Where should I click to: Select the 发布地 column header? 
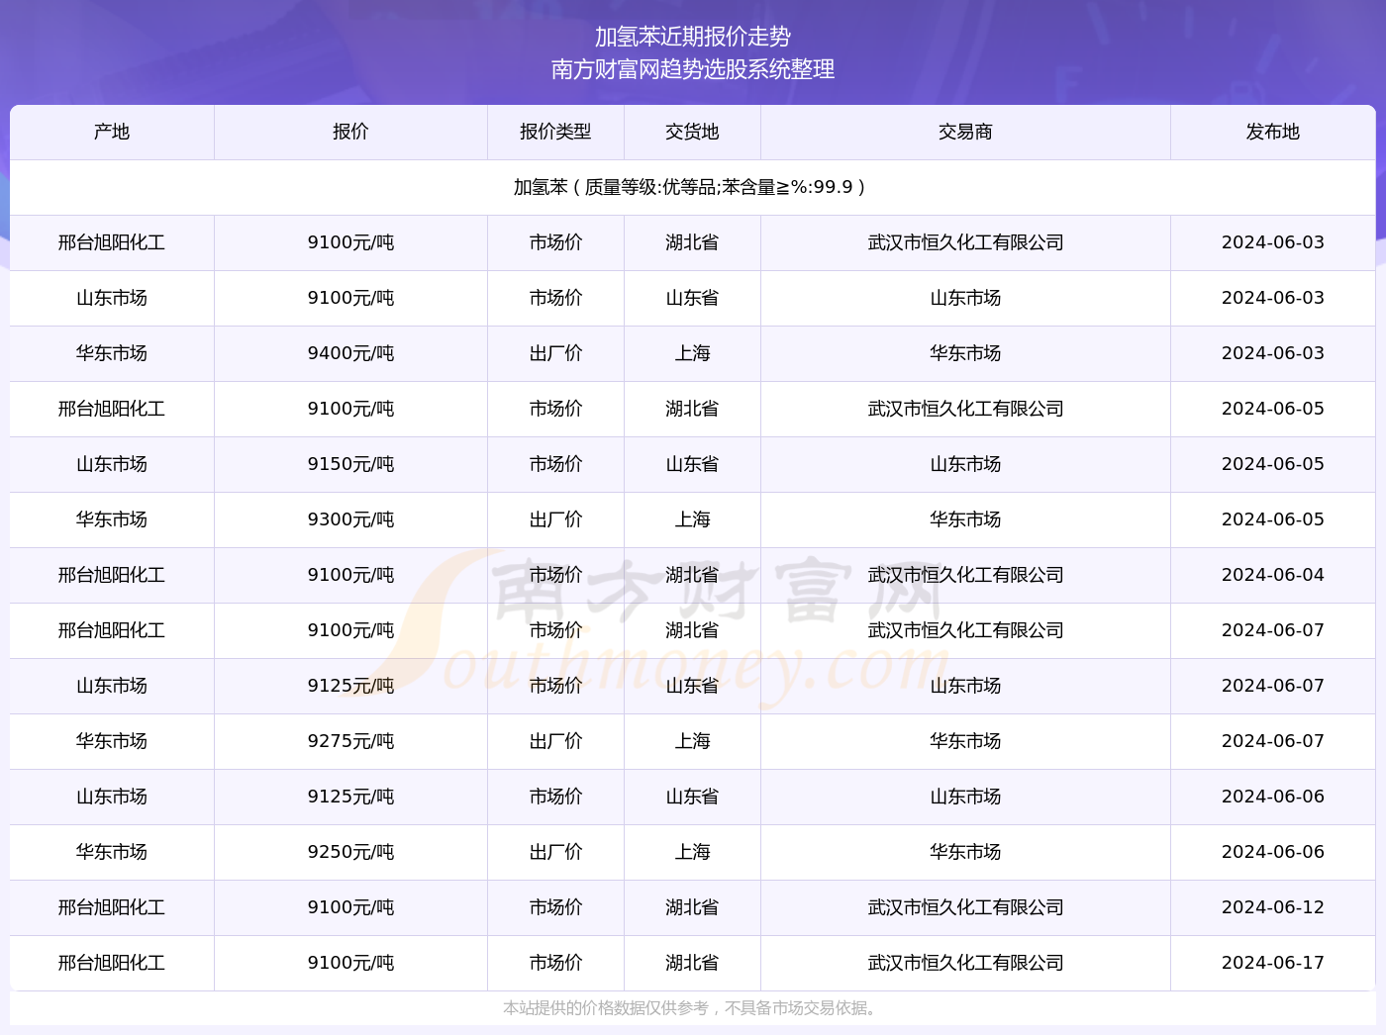tap(1273, 132)
